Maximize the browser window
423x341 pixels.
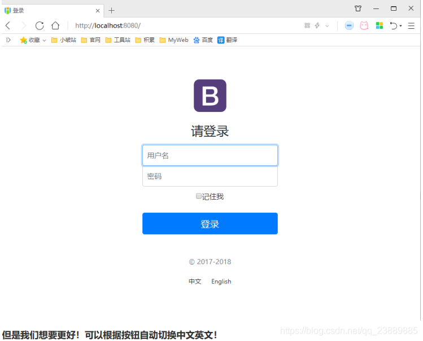394,8
